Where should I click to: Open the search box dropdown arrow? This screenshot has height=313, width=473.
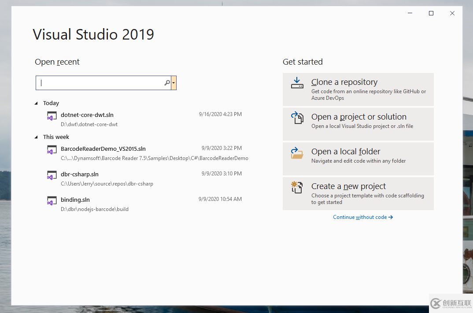tap(174, 83)
